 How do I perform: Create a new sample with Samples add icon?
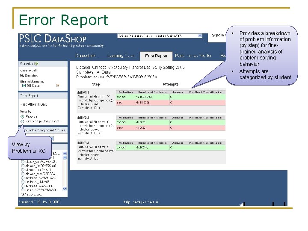pos(36,64)
